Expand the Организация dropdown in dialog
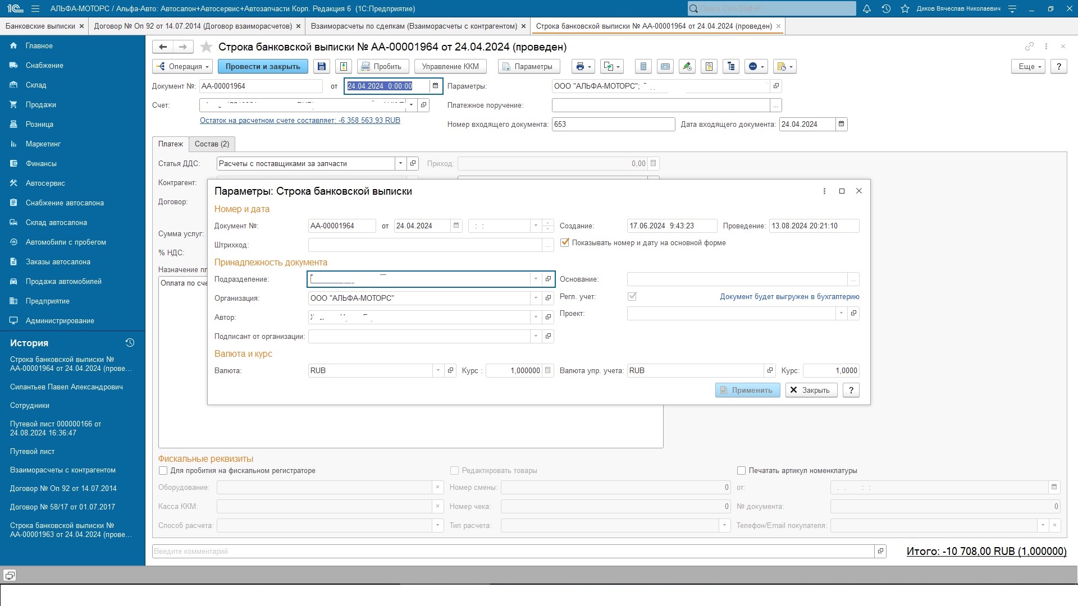 click(x=536, y=298)
